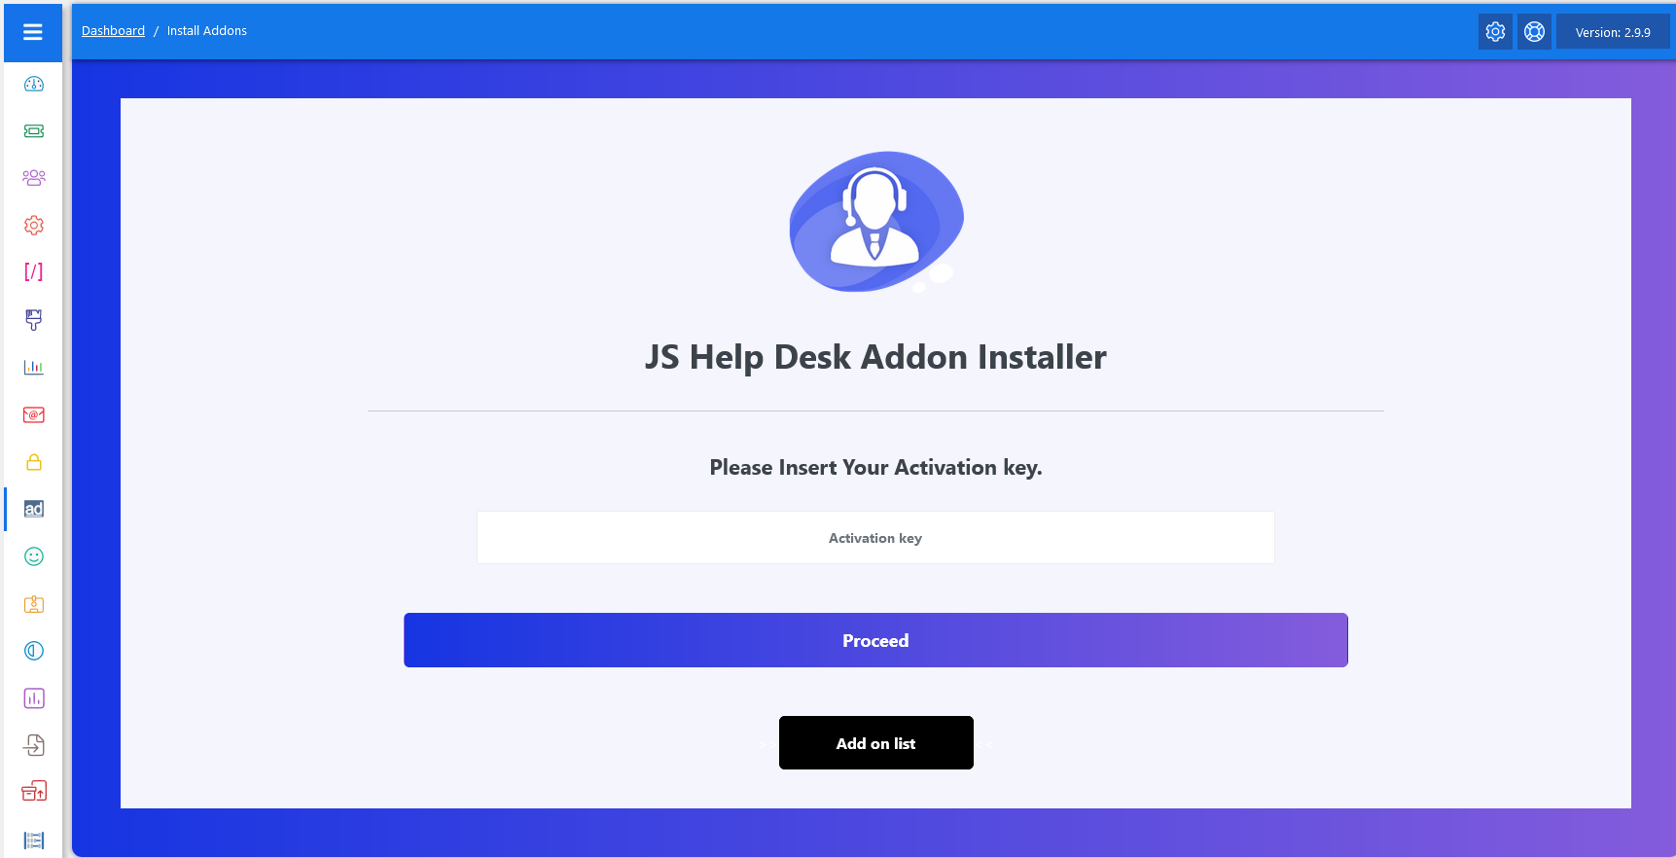1676x858 pixels.
Task: Go to Dashboard breadcrumb link
Action: [x=113, y=31]
